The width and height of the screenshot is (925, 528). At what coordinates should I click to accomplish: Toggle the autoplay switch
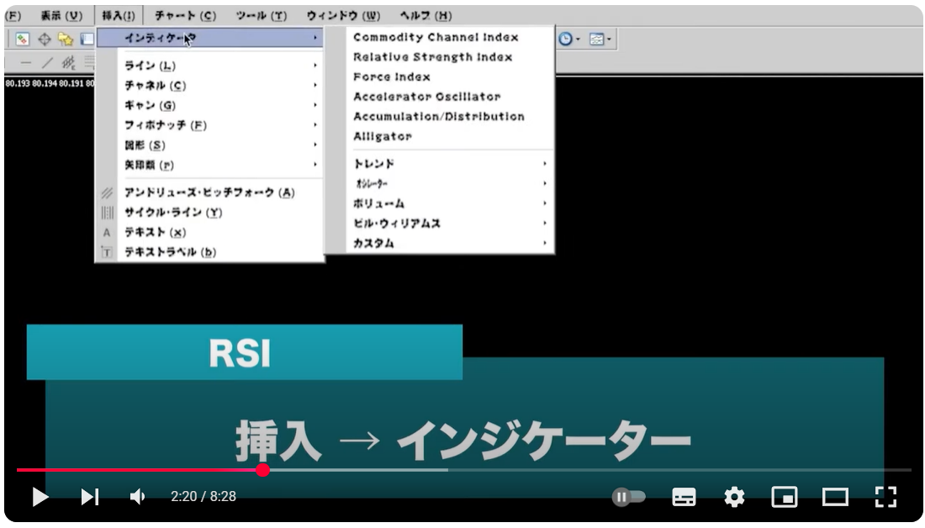pyautogui.click(x=628, y=497)
